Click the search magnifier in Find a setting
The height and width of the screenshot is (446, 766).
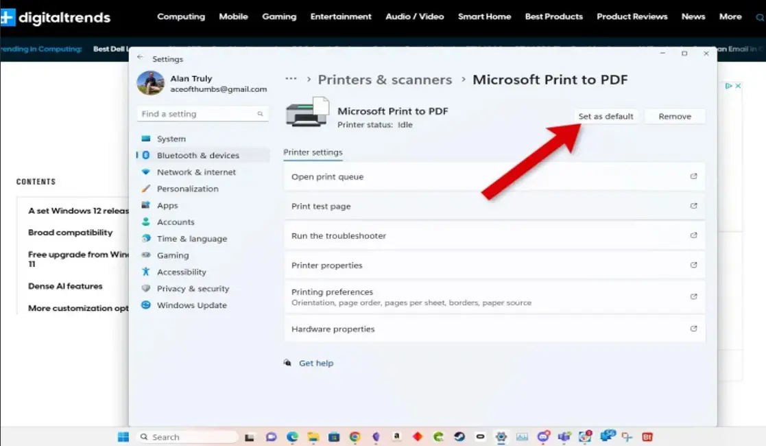261,114
